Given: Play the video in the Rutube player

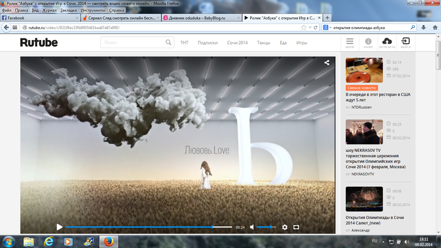Looking at the screenshot, I should [60, 227].
